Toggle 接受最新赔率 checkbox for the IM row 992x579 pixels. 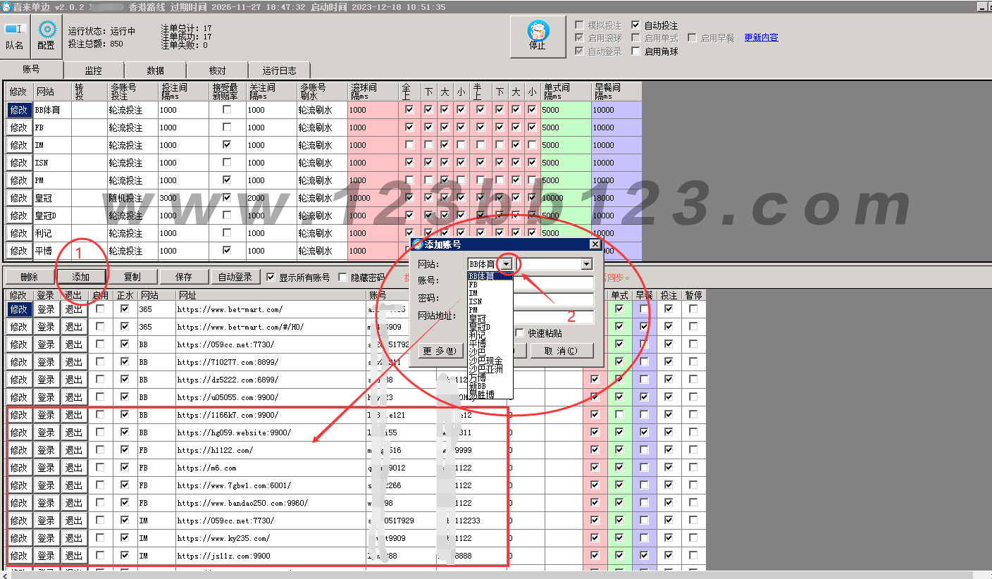point(227,145)
